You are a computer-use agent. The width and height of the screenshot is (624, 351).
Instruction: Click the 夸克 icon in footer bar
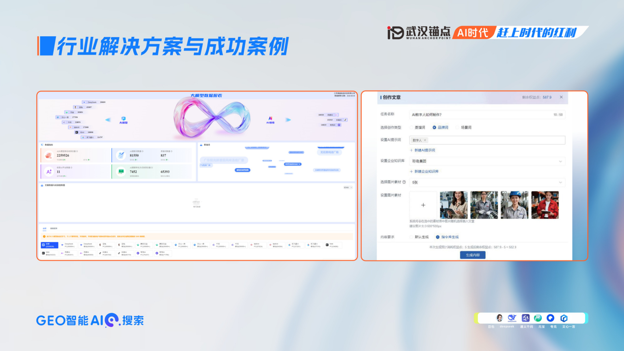tap(551, 318)
